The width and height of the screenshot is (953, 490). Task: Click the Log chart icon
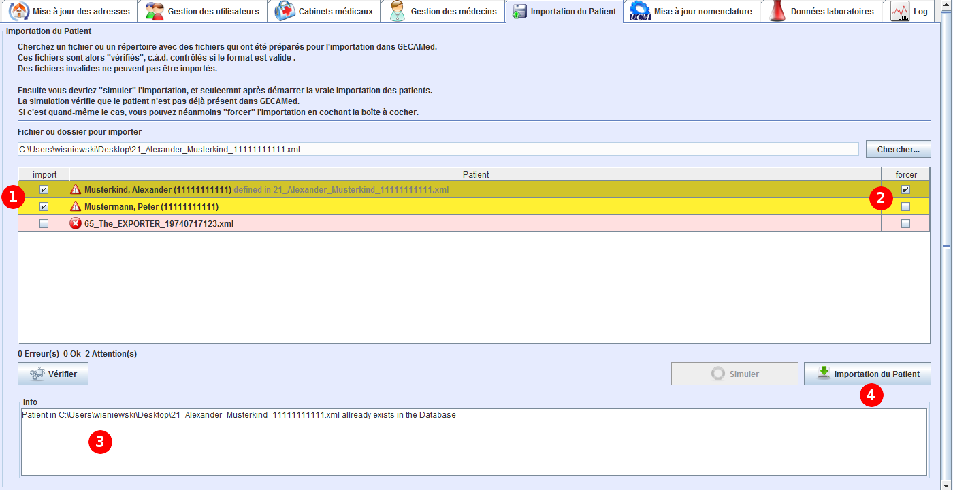[900, 12]
